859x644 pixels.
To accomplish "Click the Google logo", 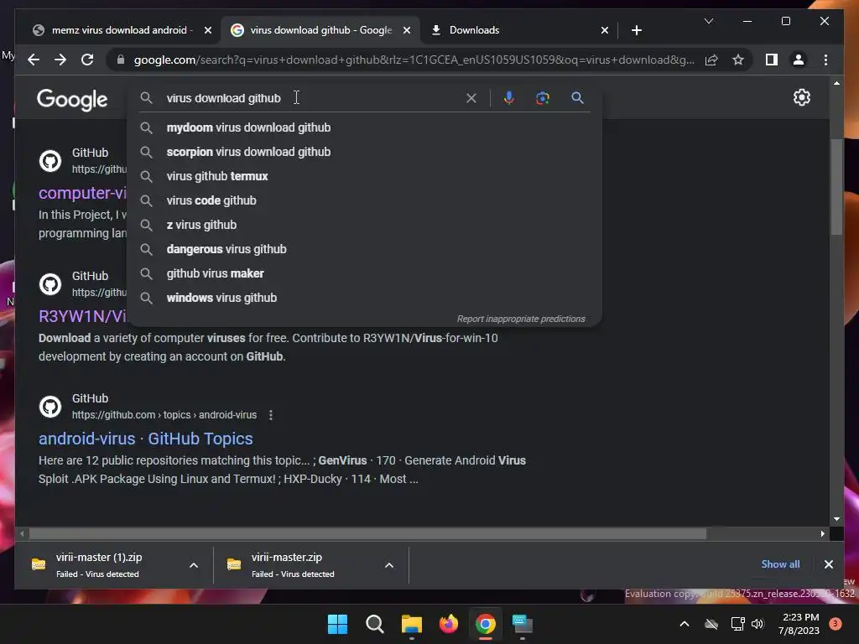I will (72, 100).
